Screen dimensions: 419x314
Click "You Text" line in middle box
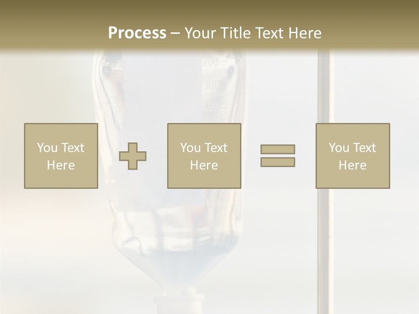[x=204, y=148]
